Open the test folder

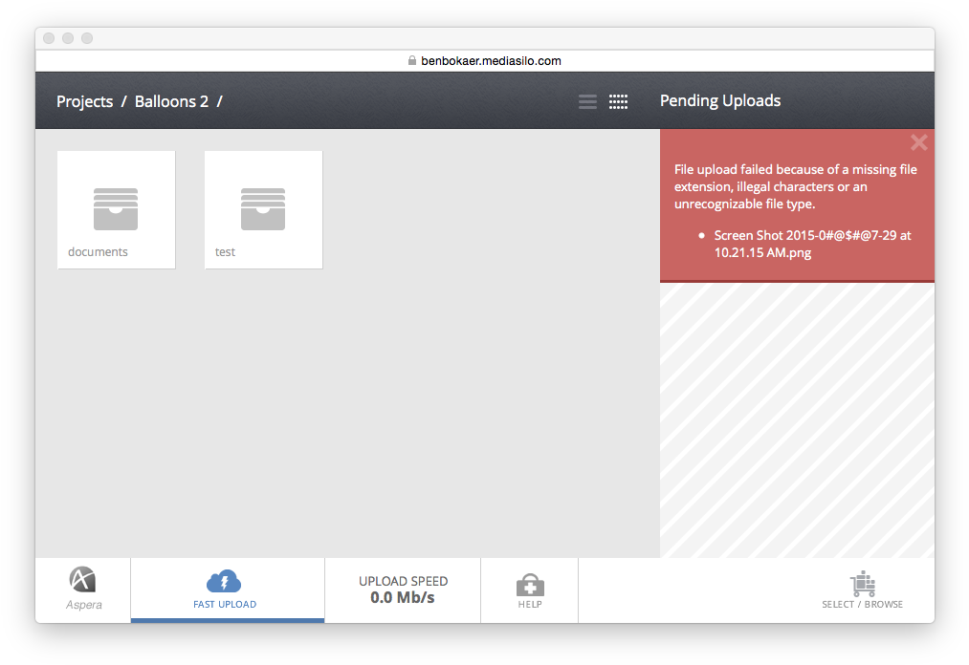pyautogui.click(x=263, y=210)
